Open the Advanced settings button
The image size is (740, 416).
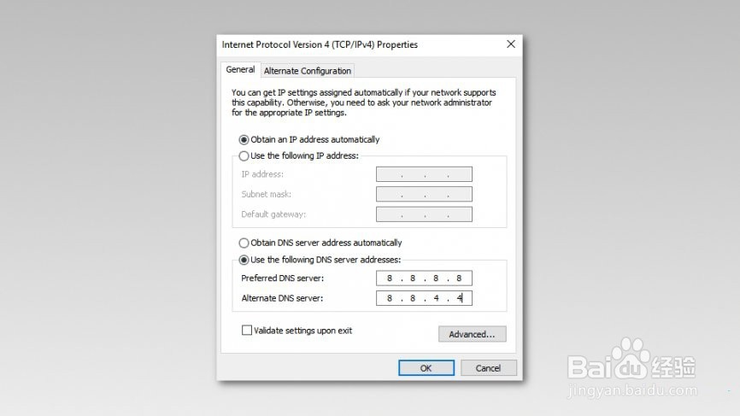coord(472,334)
